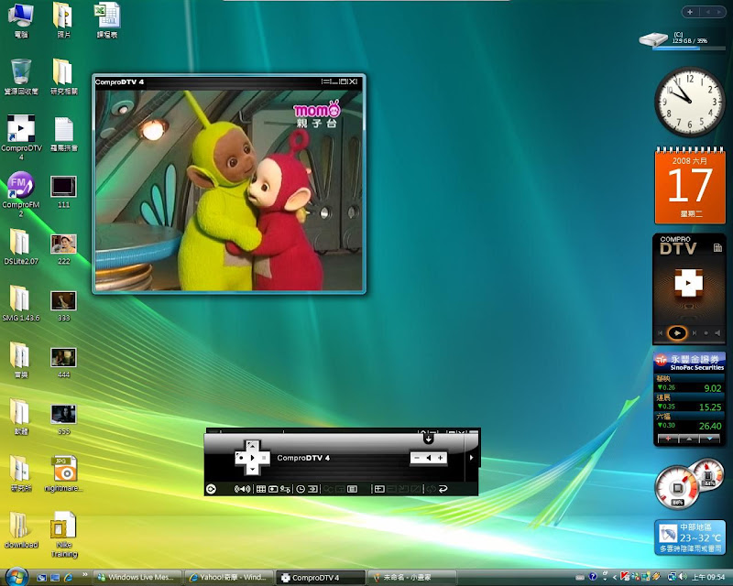Click play arrow in center of D-pad
733x586 pixels.
pos(253,458)
